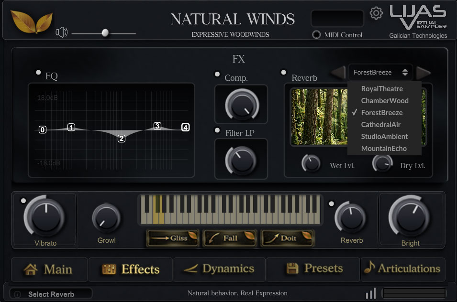The height and width of the screenshot is (302, 457).
Task: Click the golden leaf logo icon
Action: [x=32, y=22]
